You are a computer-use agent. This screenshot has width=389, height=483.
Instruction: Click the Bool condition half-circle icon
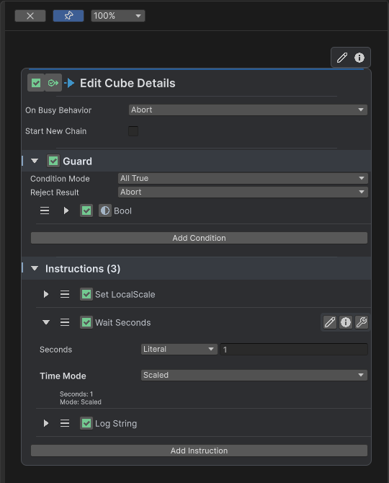pos(105,211)
